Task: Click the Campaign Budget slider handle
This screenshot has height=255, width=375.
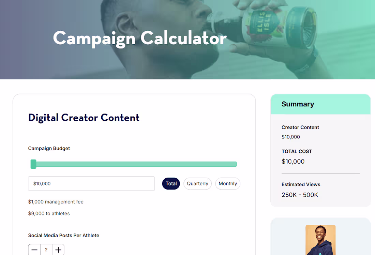Action: click(x=33, y=164)
